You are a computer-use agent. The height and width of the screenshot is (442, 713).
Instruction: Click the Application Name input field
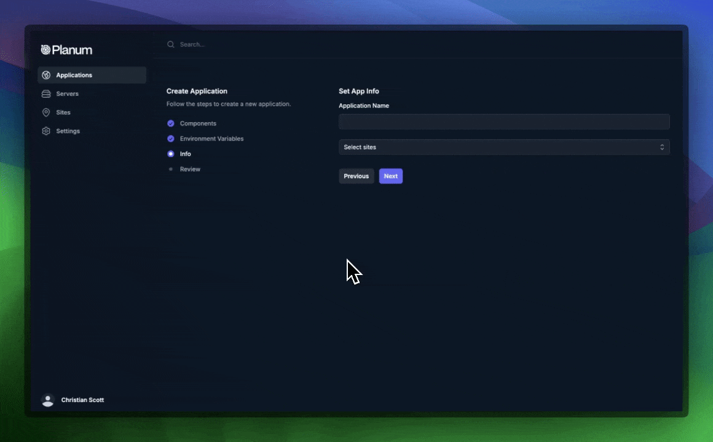[504, 122]
